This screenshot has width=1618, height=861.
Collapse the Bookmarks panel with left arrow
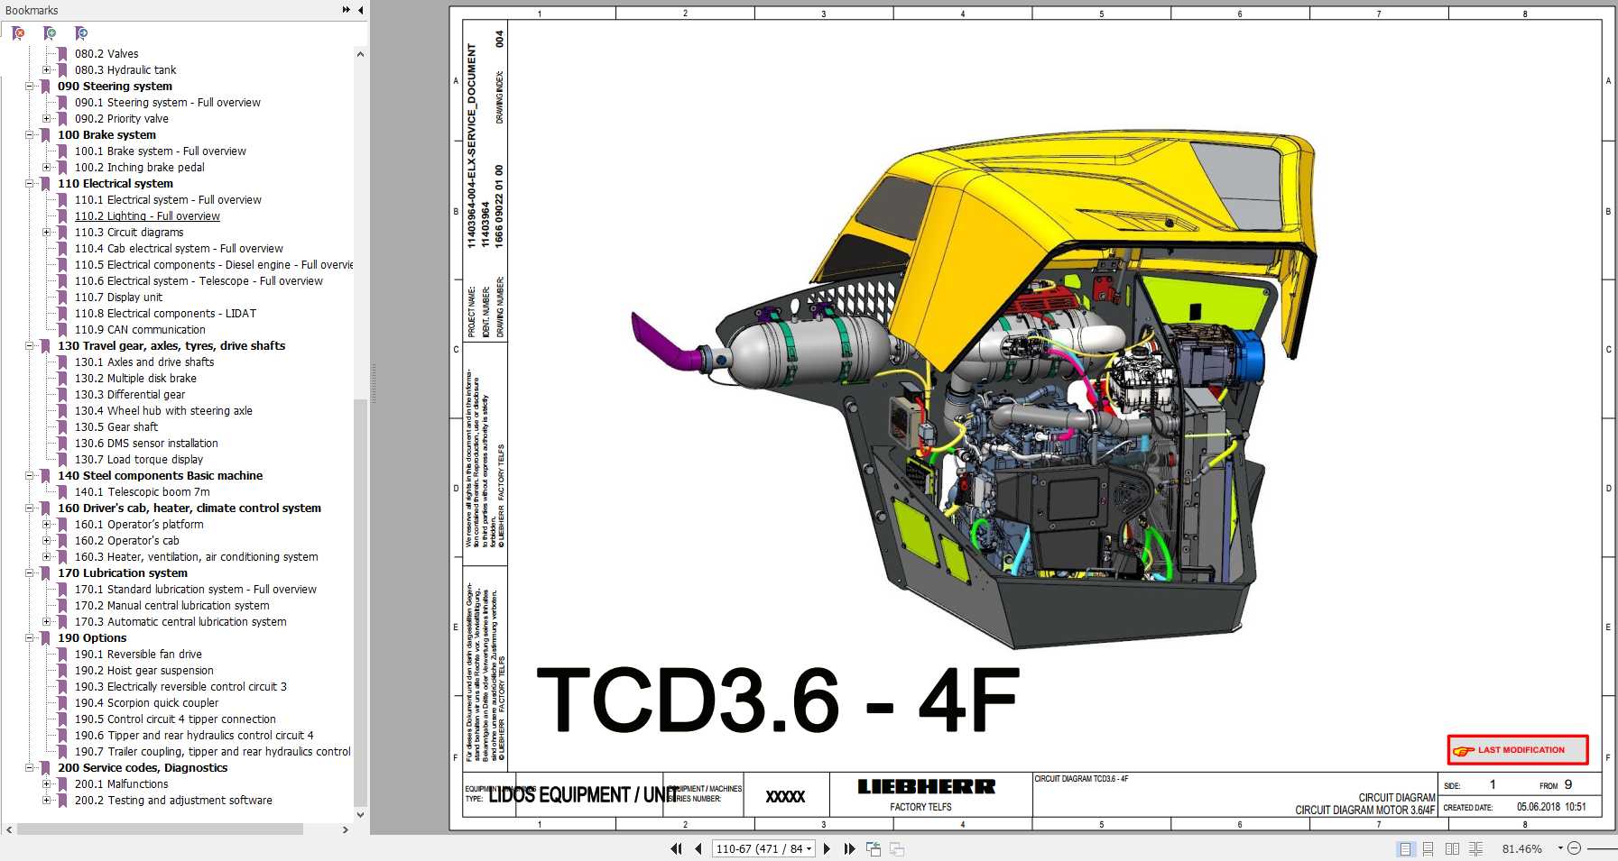tap(358, 10)
